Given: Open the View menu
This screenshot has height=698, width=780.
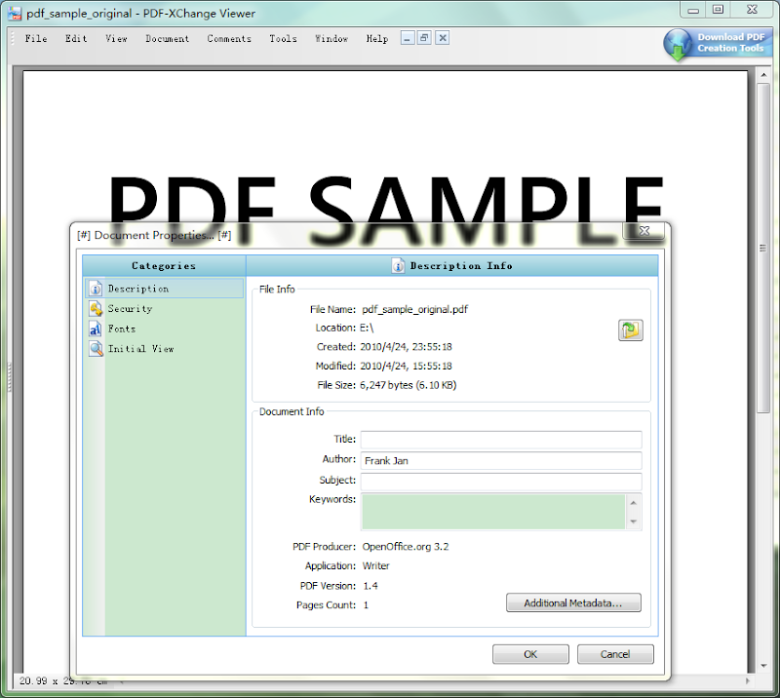Looking at the screenshot, I should (116, 38).
